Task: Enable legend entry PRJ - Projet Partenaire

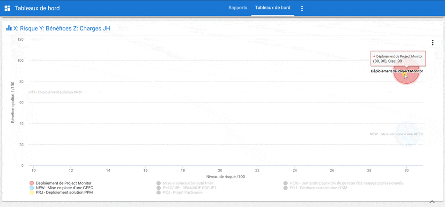Action: point(179,192)
